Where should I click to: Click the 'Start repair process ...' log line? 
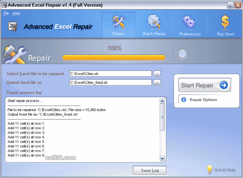pyautogui.click(x=25, y=101)
